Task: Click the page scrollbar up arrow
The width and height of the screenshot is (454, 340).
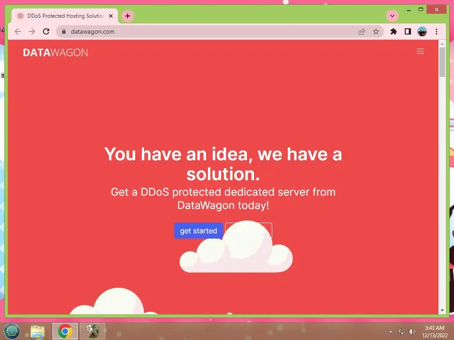Action: tap(442, 44)
